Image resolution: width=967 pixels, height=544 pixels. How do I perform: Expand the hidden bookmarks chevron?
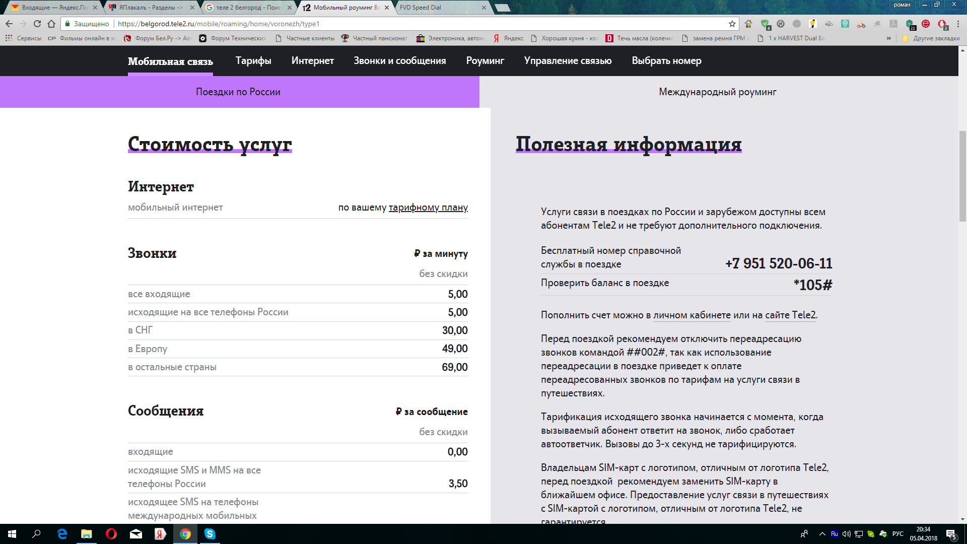(x=889, y=38)
